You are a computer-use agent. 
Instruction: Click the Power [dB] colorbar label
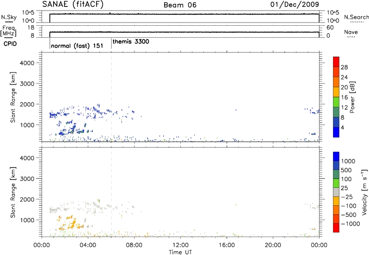352,97
